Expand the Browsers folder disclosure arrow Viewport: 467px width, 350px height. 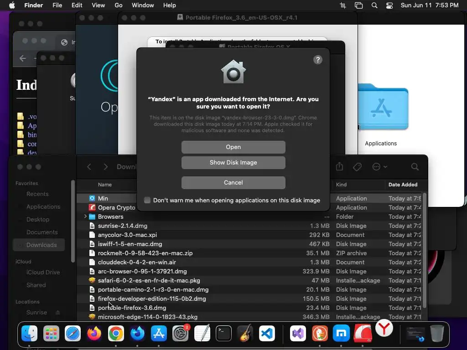tap(85, 216)
